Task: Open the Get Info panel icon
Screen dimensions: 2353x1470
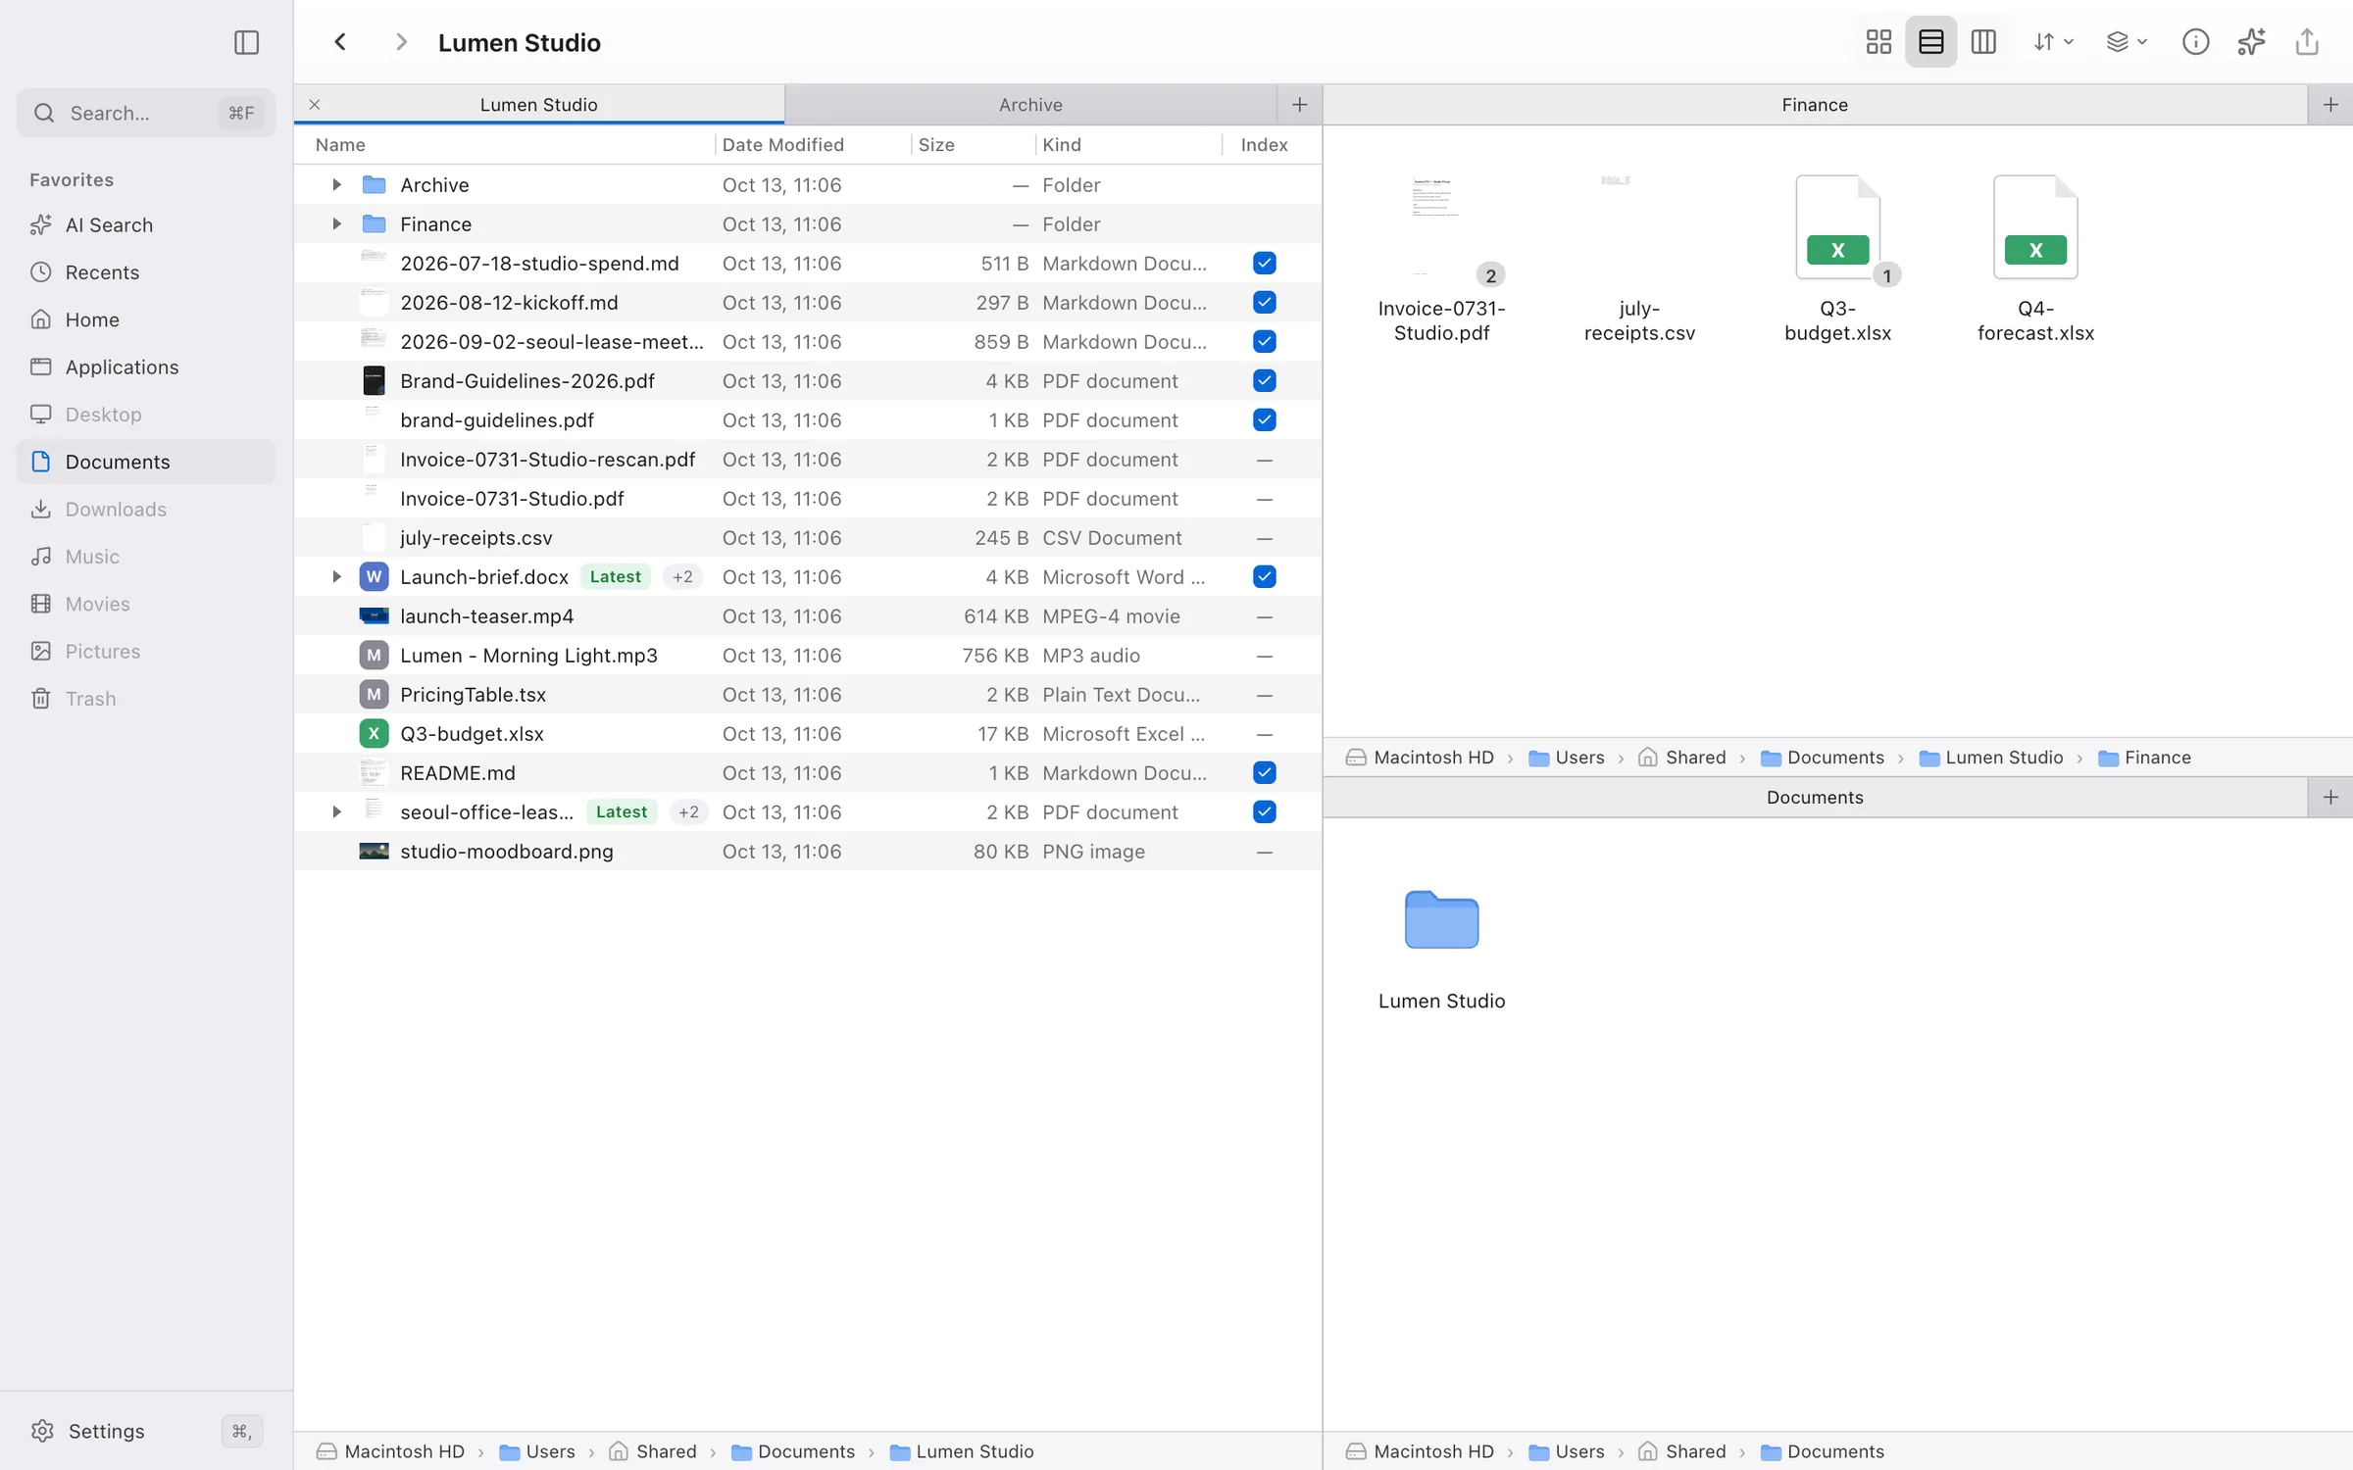Action: pyautogui.click(x=2195, y=42)
